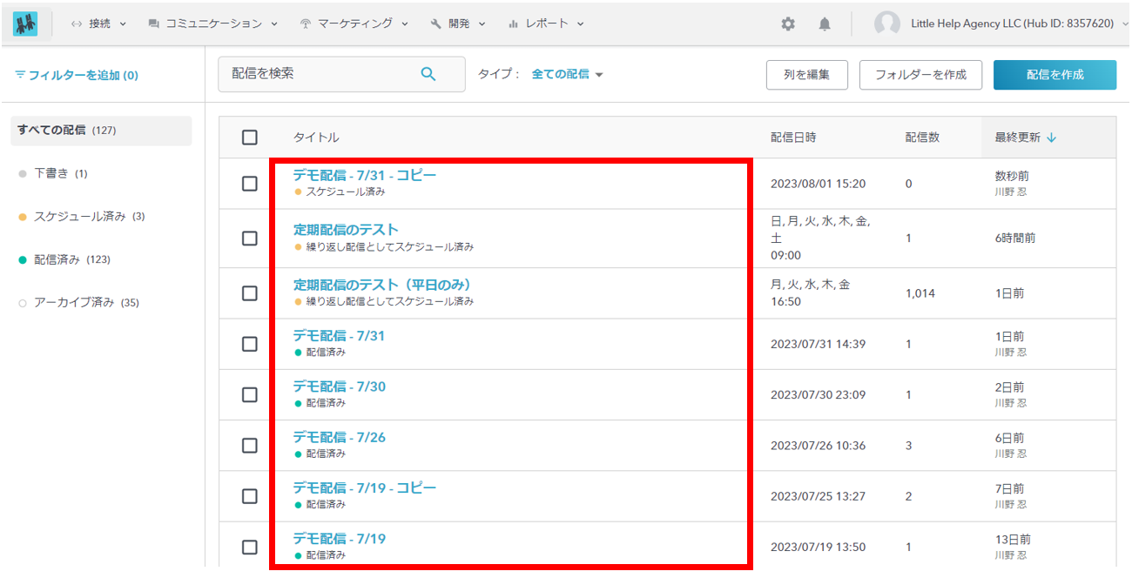This screenshot has width=1132, height=578.
Task: Click the magnifier icon in search box
Action: tap(428, 74)
